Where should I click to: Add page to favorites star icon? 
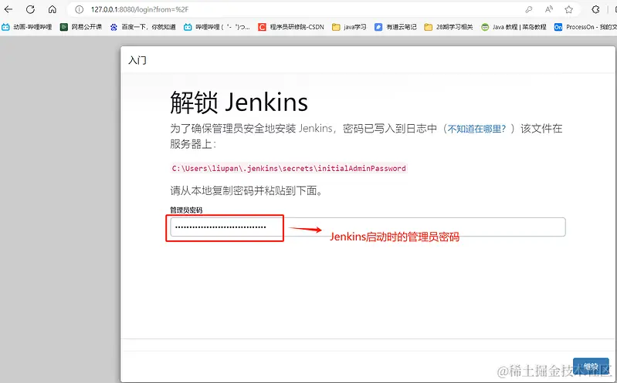pos(569,9)
